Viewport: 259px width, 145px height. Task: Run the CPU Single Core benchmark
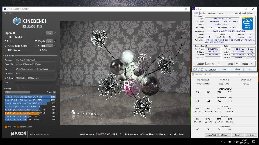pyautogui.click(x=49, y=46)
